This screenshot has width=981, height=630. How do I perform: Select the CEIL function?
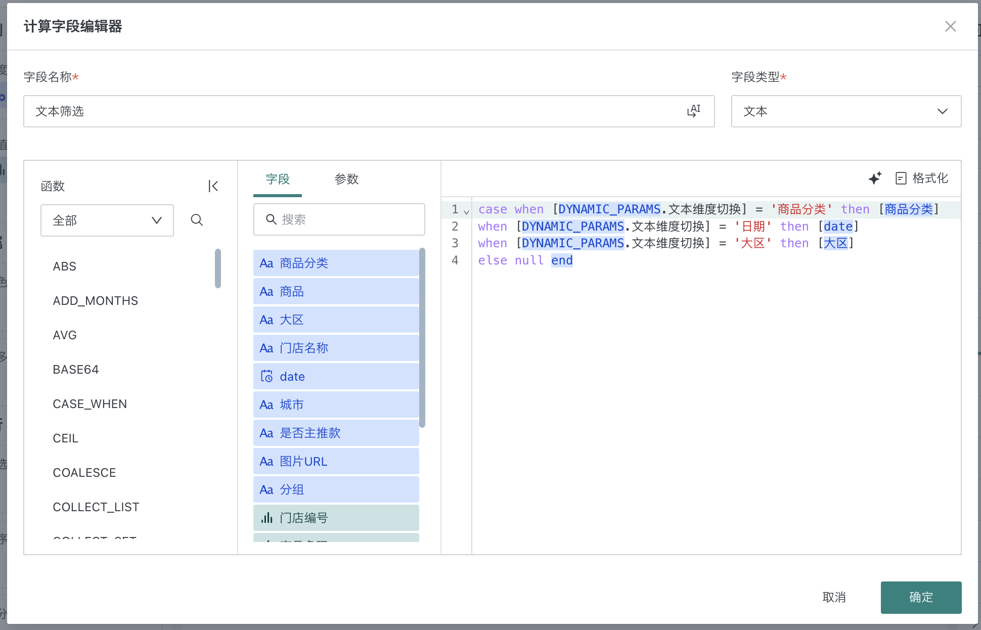tap(66, 438)
